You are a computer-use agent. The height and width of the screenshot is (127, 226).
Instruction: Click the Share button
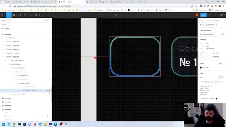pyautogui.click(x=203, y=15)
